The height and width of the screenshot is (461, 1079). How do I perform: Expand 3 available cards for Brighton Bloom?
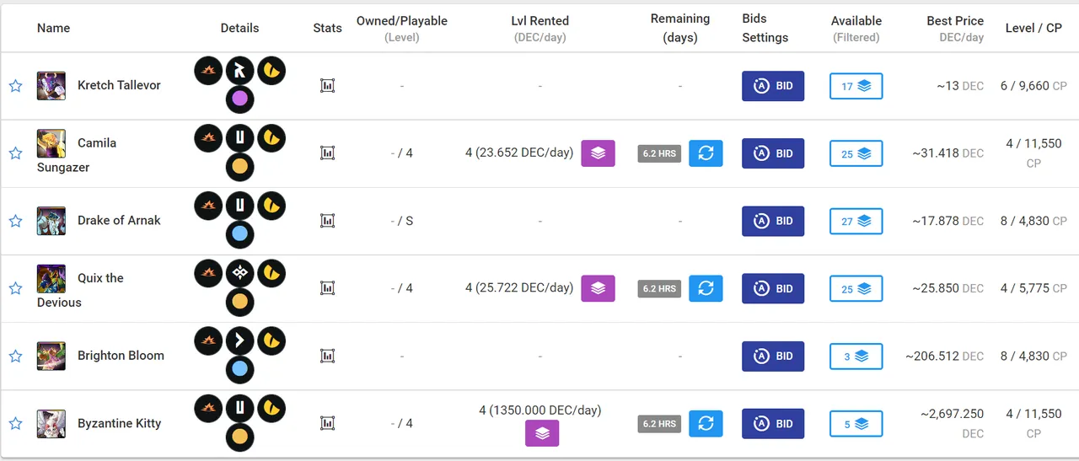(856, 356)
